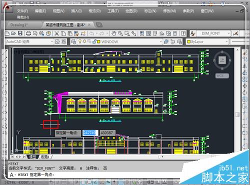The height and width of the screenshot is (185, 250).
Task: Expand the WINDOW layer dropdown
Action: coord(160,41)
